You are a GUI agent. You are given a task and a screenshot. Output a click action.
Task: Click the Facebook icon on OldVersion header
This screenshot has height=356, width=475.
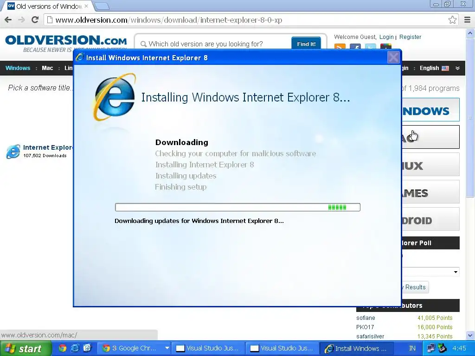click(355, 47)
